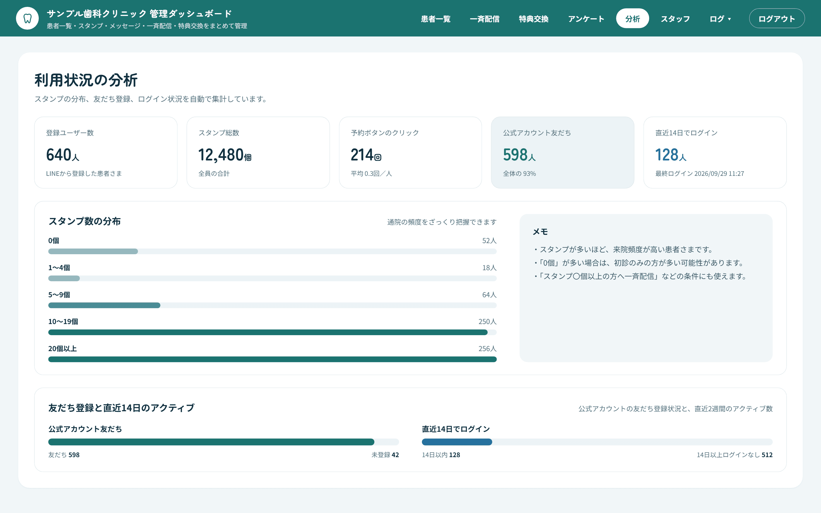The image size is (821, 513).
Task: Click the 友だち 598 label
Action: (x=64, y=455)
